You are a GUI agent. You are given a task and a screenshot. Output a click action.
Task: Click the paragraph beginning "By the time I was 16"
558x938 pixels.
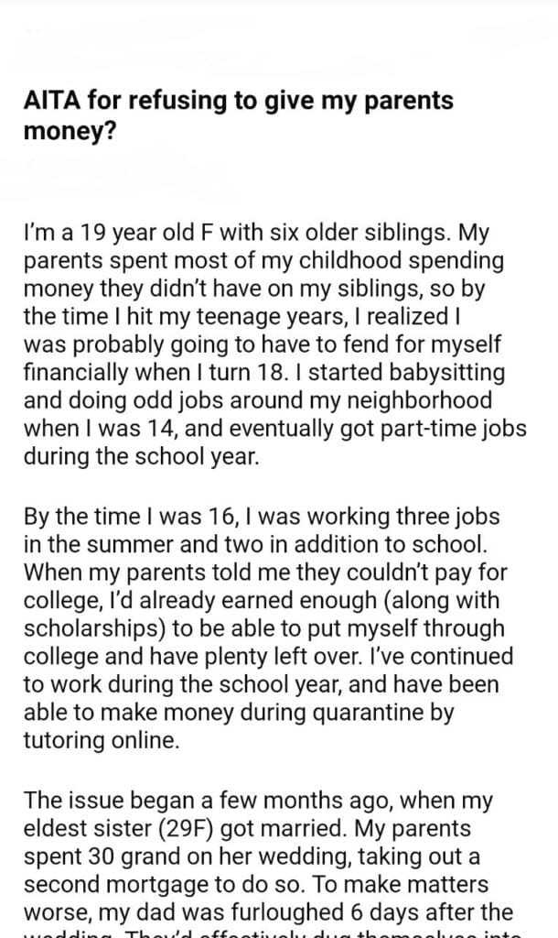click(267, 629)
